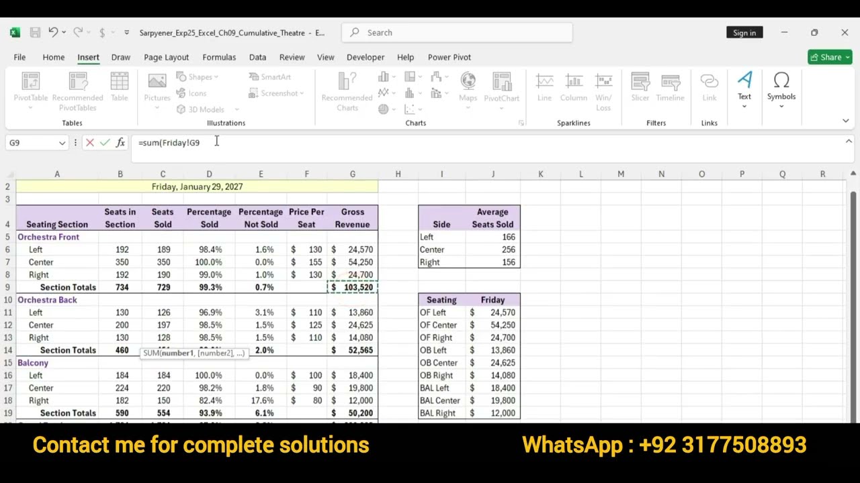Expand the Text group dropdown
The image size is (860, 483).
pyautogui.click(x=744, y=90)
